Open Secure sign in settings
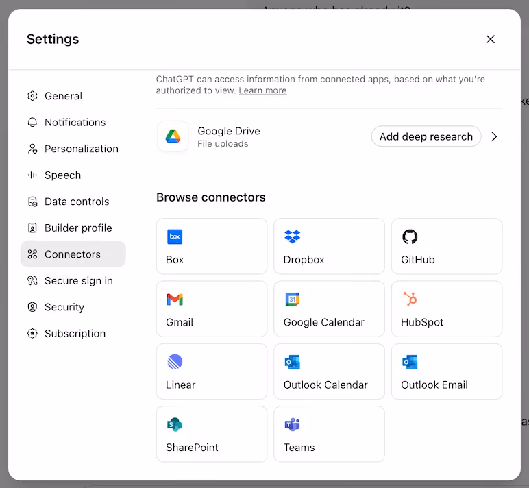 tap(73, 280)
